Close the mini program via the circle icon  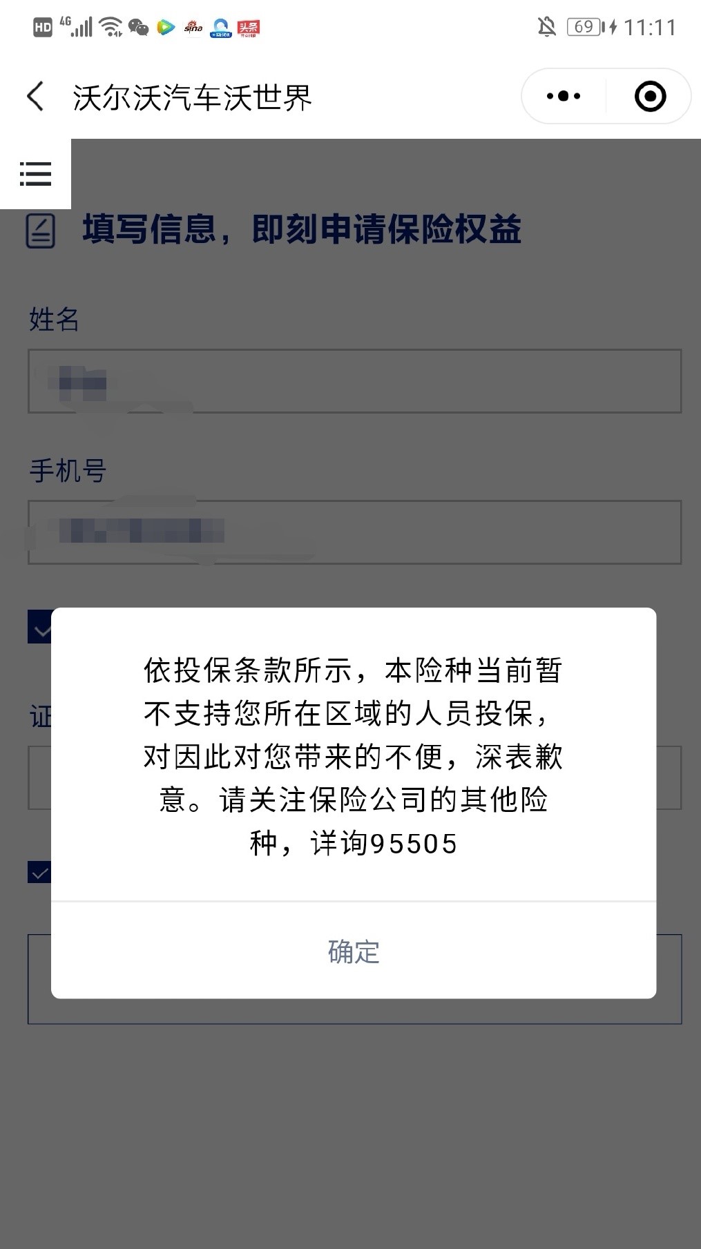coord(650,96)
